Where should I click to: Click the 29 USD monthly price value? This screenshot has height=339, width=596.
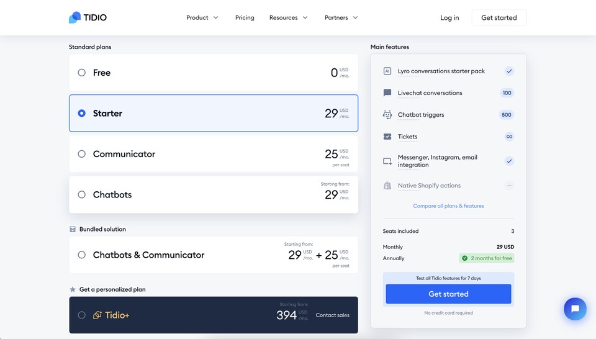tap(505, 247)
